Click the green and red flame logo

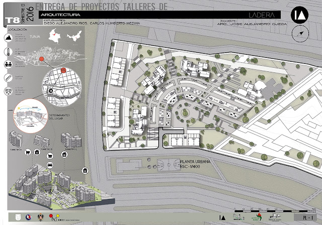pyautogui.click(x=257, y=217)
